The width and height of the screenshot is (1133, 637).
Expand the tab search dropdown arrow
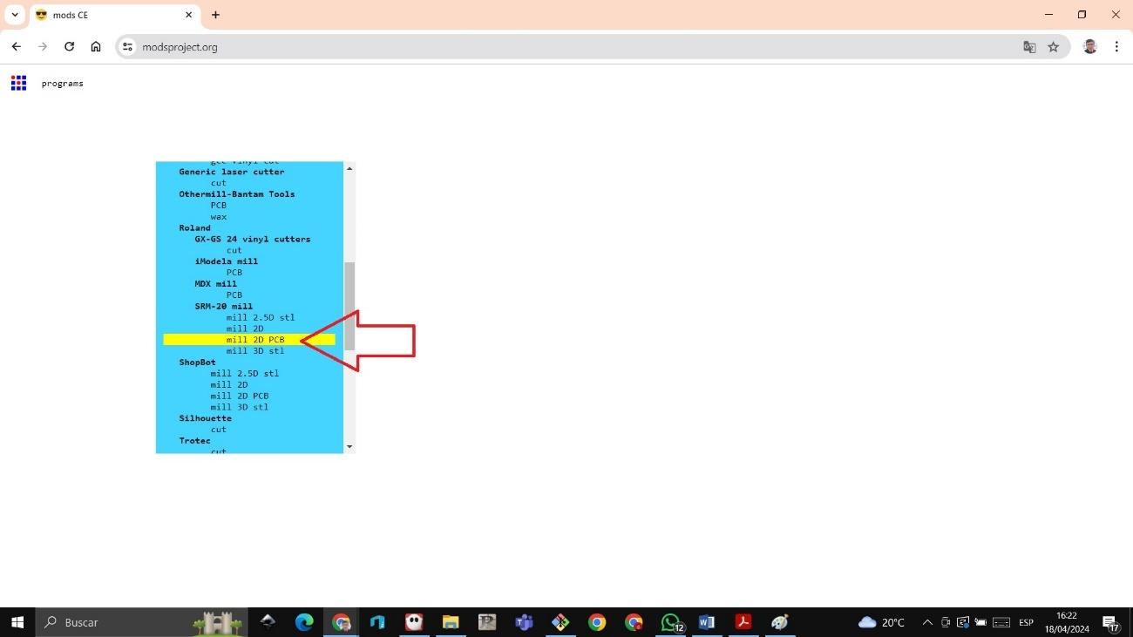pos(15,15)
